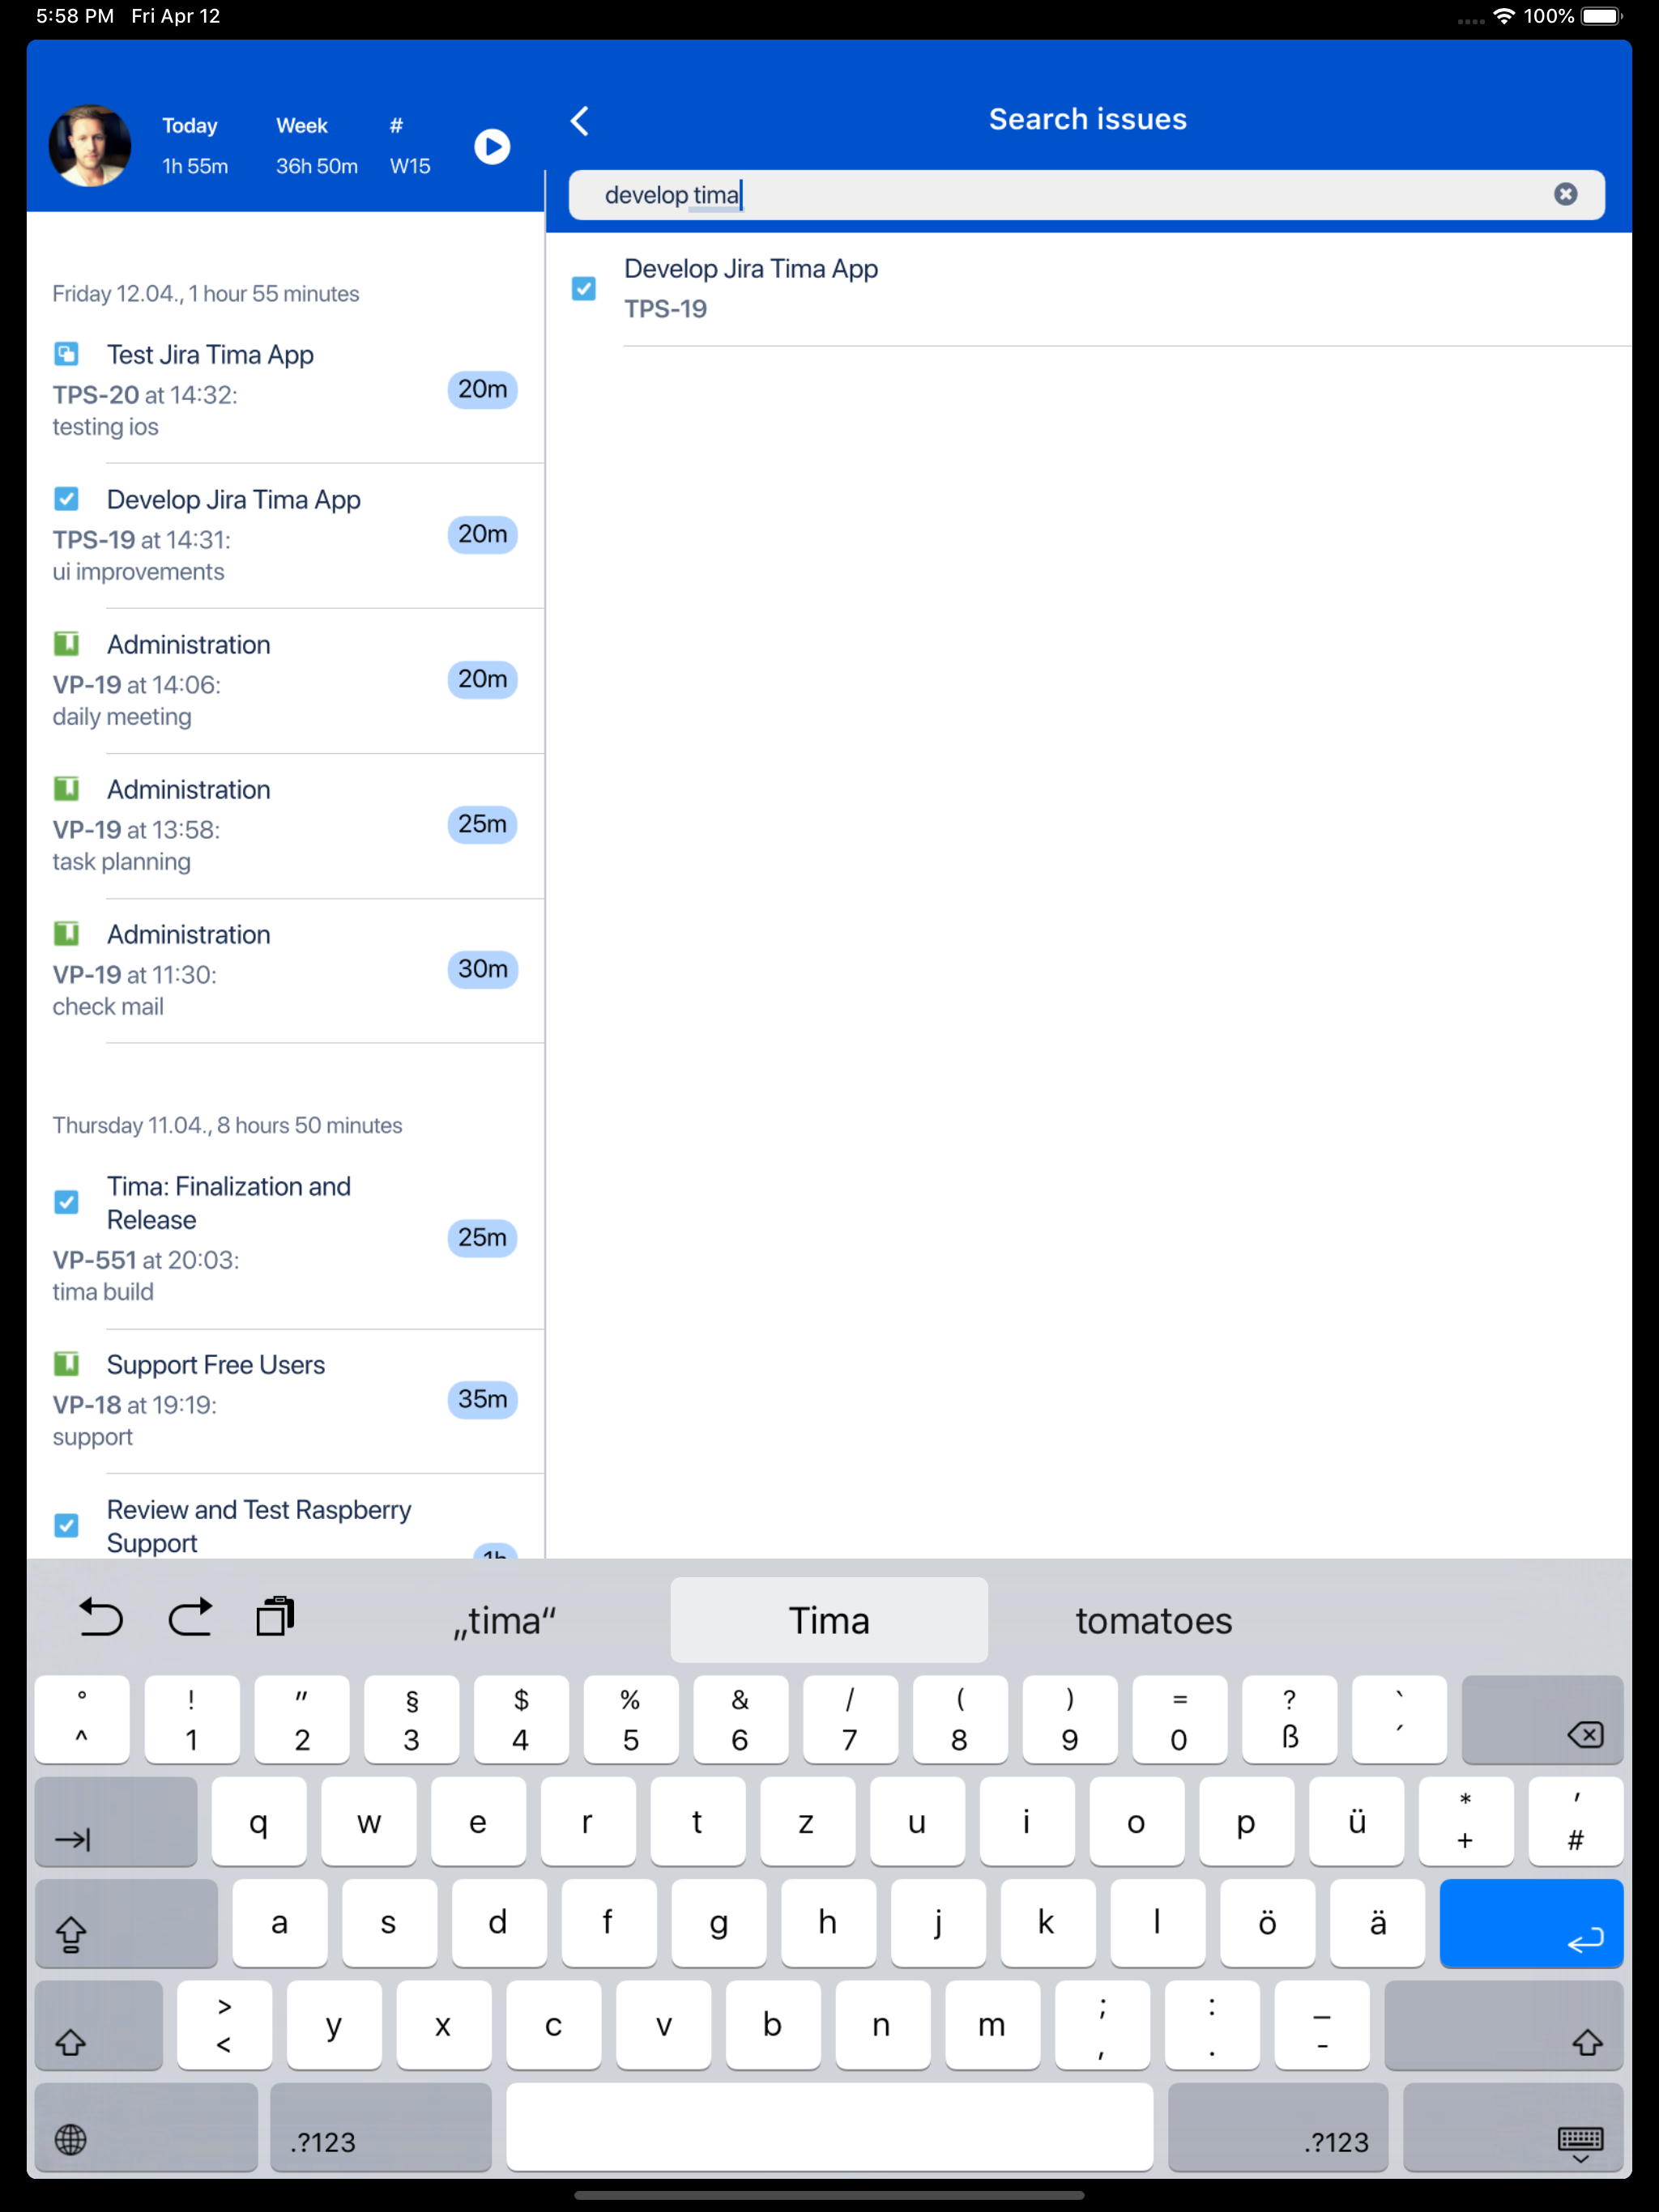Image resolution: width=1659 pixels, height=2212 pixels.
Task: Open the Today 1h 55m summary
Action: [195, 146]
